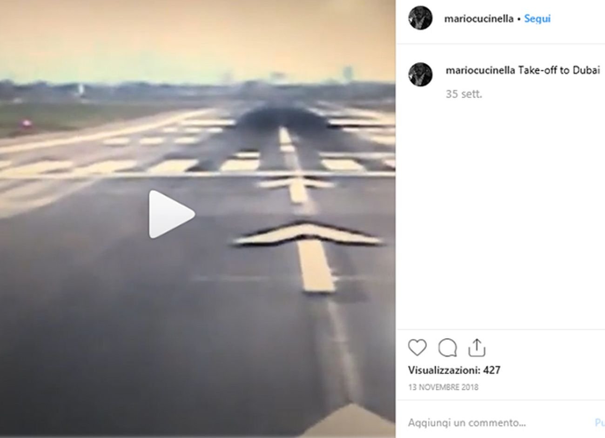Open the 13 NOVEMBRE 2018 date link
The image size is (605, 438).
443,387
